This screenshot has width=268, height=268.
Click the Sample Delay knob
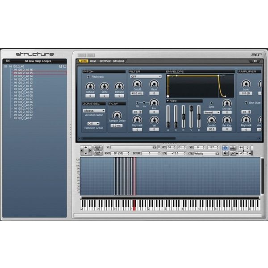[x=117, y=116]
